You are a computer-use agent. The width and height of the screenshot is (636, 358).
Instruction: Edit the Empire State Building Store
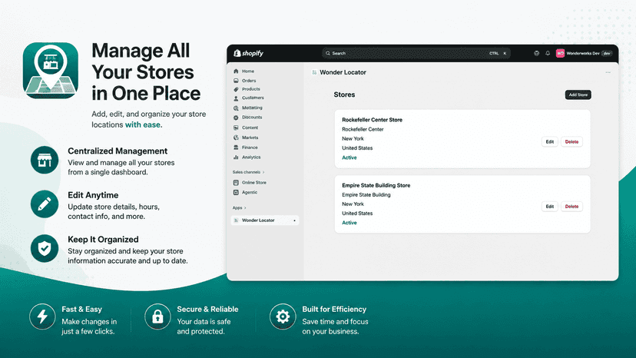point(550,206)
